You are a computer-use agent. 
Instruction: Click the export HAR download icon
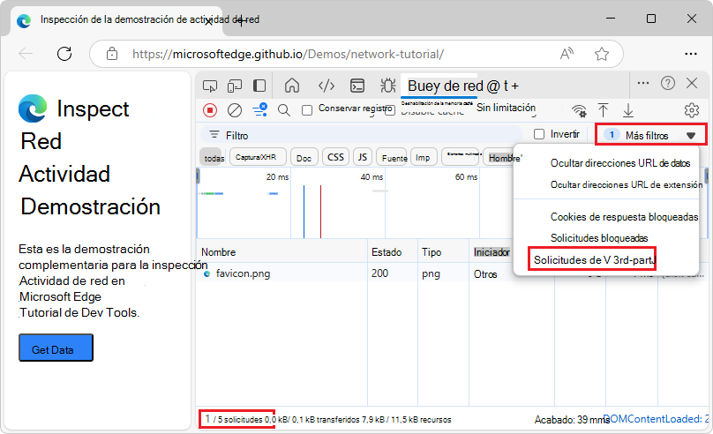[x=628, y=110]
